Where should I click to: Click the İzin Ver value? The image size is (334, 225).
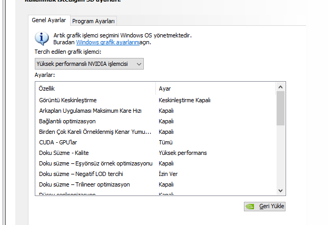pyautogui.click(x=168, y=174)
